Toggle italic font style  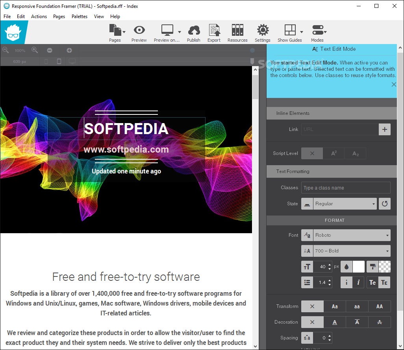[358, 283]
